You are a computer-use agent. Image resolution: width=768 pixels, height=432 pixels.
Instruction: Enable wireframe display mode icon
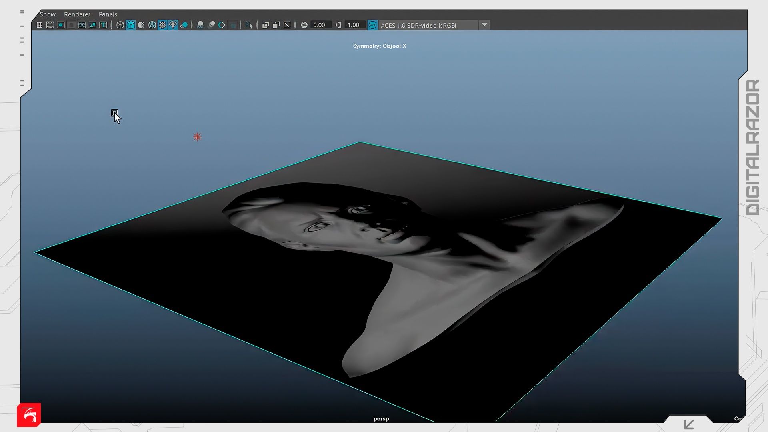pos(120,25)
